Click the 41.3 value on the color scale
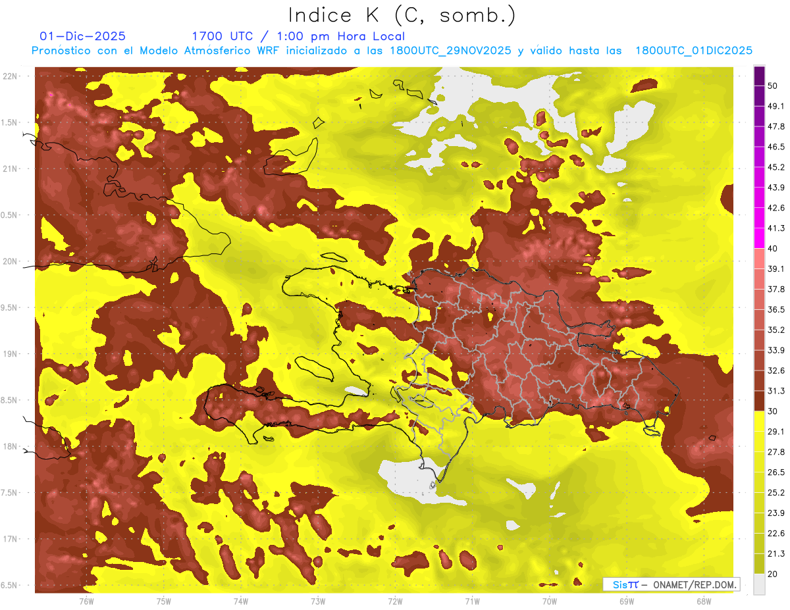The width and height of the screenshot is (790, 610). pos(776,228)
